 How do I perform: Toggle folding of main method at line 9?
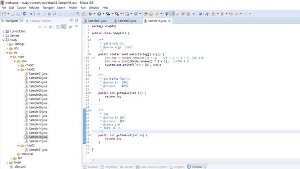click(90, 54)
